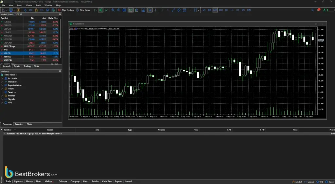Close the Market Watch panel

pos(60,14)
